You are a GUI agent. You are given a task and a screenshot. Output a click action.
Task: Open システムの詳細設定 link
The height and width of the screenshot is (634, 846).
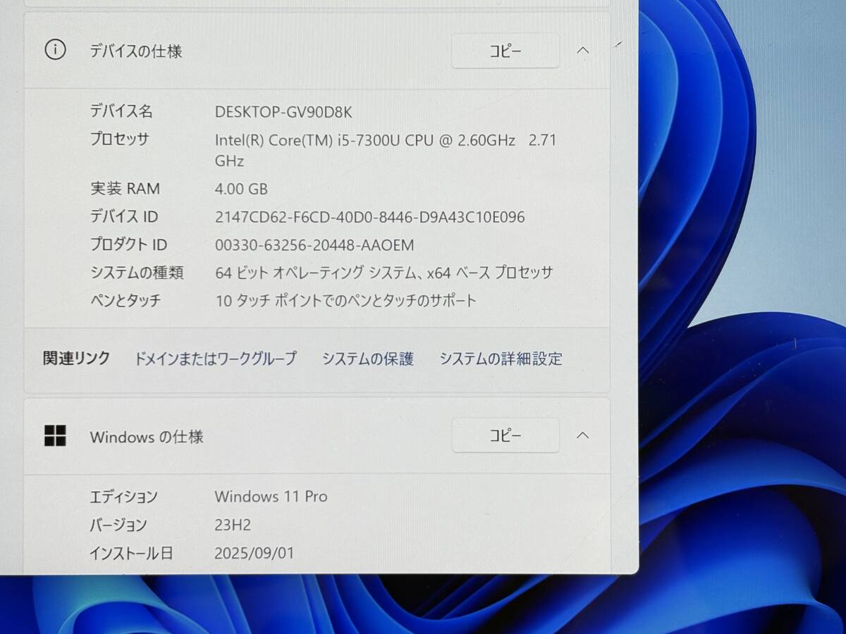point(501,359)
